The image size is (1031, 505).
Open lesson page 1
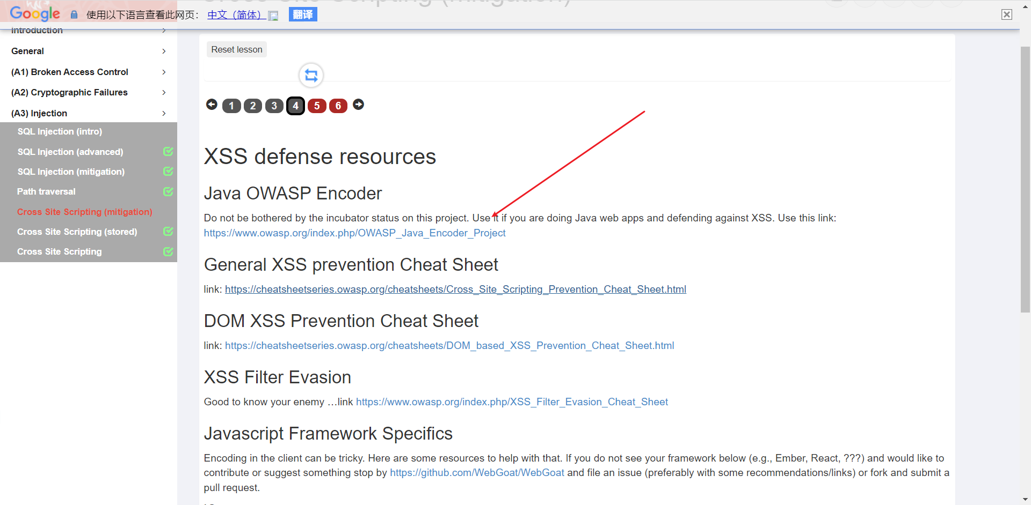(x=231, y=106)
